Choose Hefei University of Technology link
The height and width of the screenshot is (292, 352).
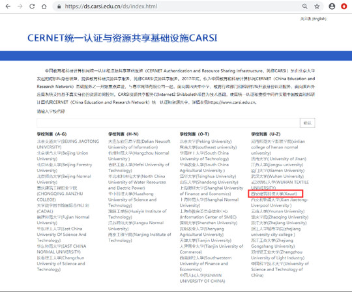139,168
